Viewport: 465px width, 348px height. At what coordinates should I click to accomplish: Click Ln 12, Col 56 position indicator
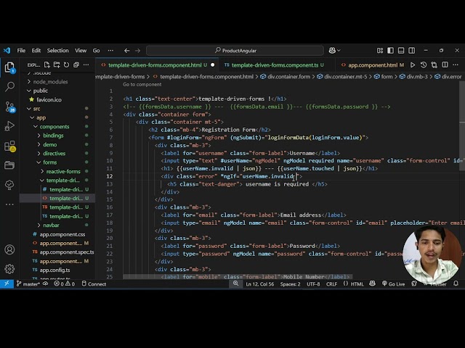click(x=260, y=284)
